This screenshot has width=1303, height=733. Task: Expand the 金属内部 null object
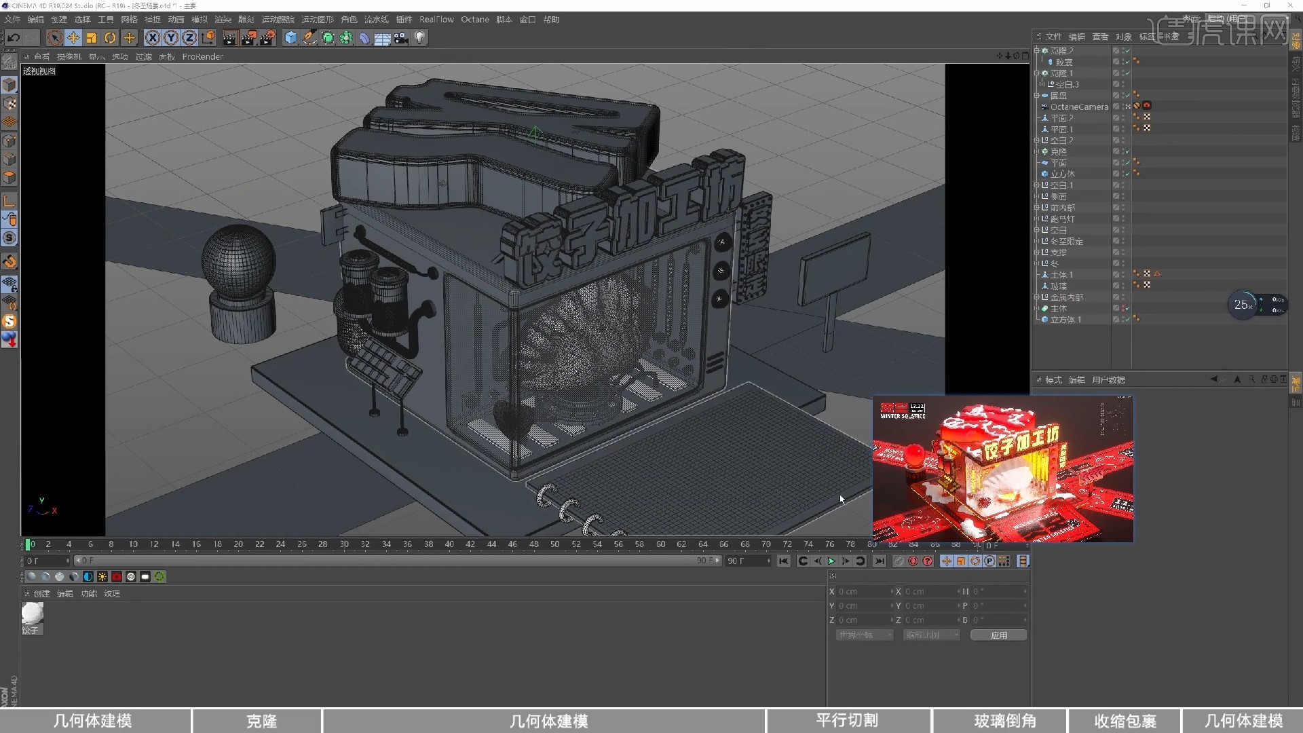point(1036,297)
